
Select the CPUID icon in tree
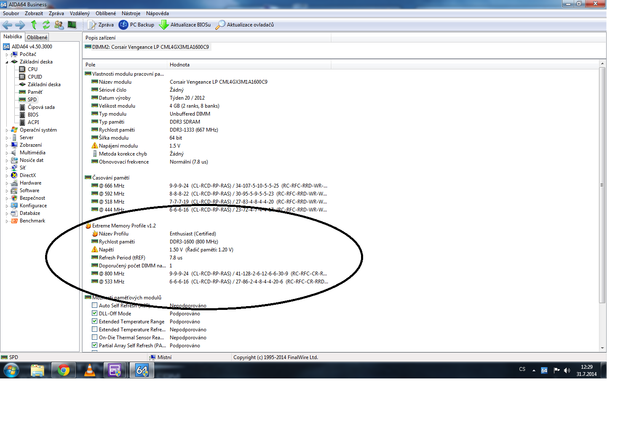tap(22, 77)
